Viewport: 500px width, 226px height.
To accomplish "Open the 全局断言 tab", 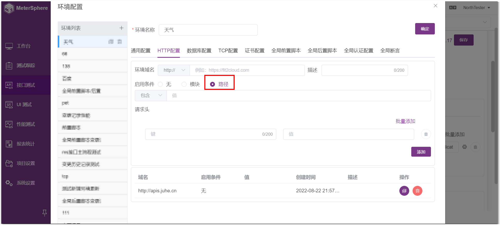I will pos(390,50).
